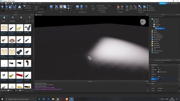Select the White background radio option
This screenshot has width=180, height=101.
coord(8,90)
